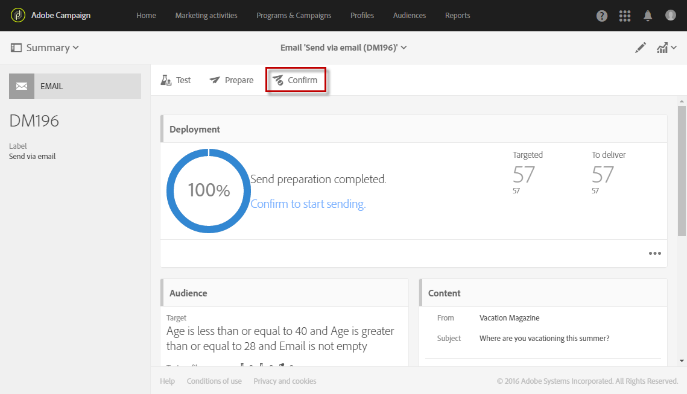Viewport: 687px width, 394px height.
Task: Open the Deployment three-dots more menu
Action: (655, 254)
